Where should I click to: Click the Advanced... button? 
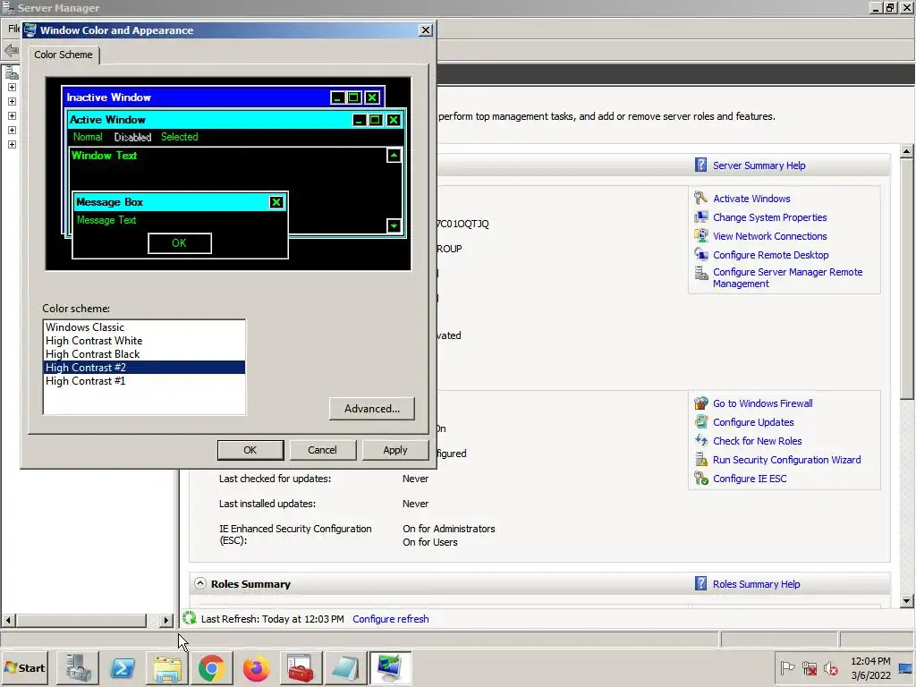pyautogui.click(x=371, y=408)
